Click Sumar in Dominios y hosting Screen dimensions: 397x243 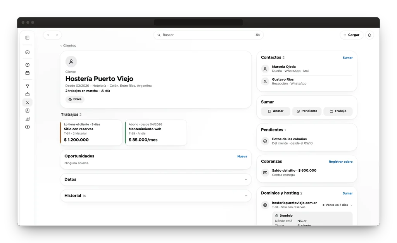pyautogui.click(x=348, y=193)
